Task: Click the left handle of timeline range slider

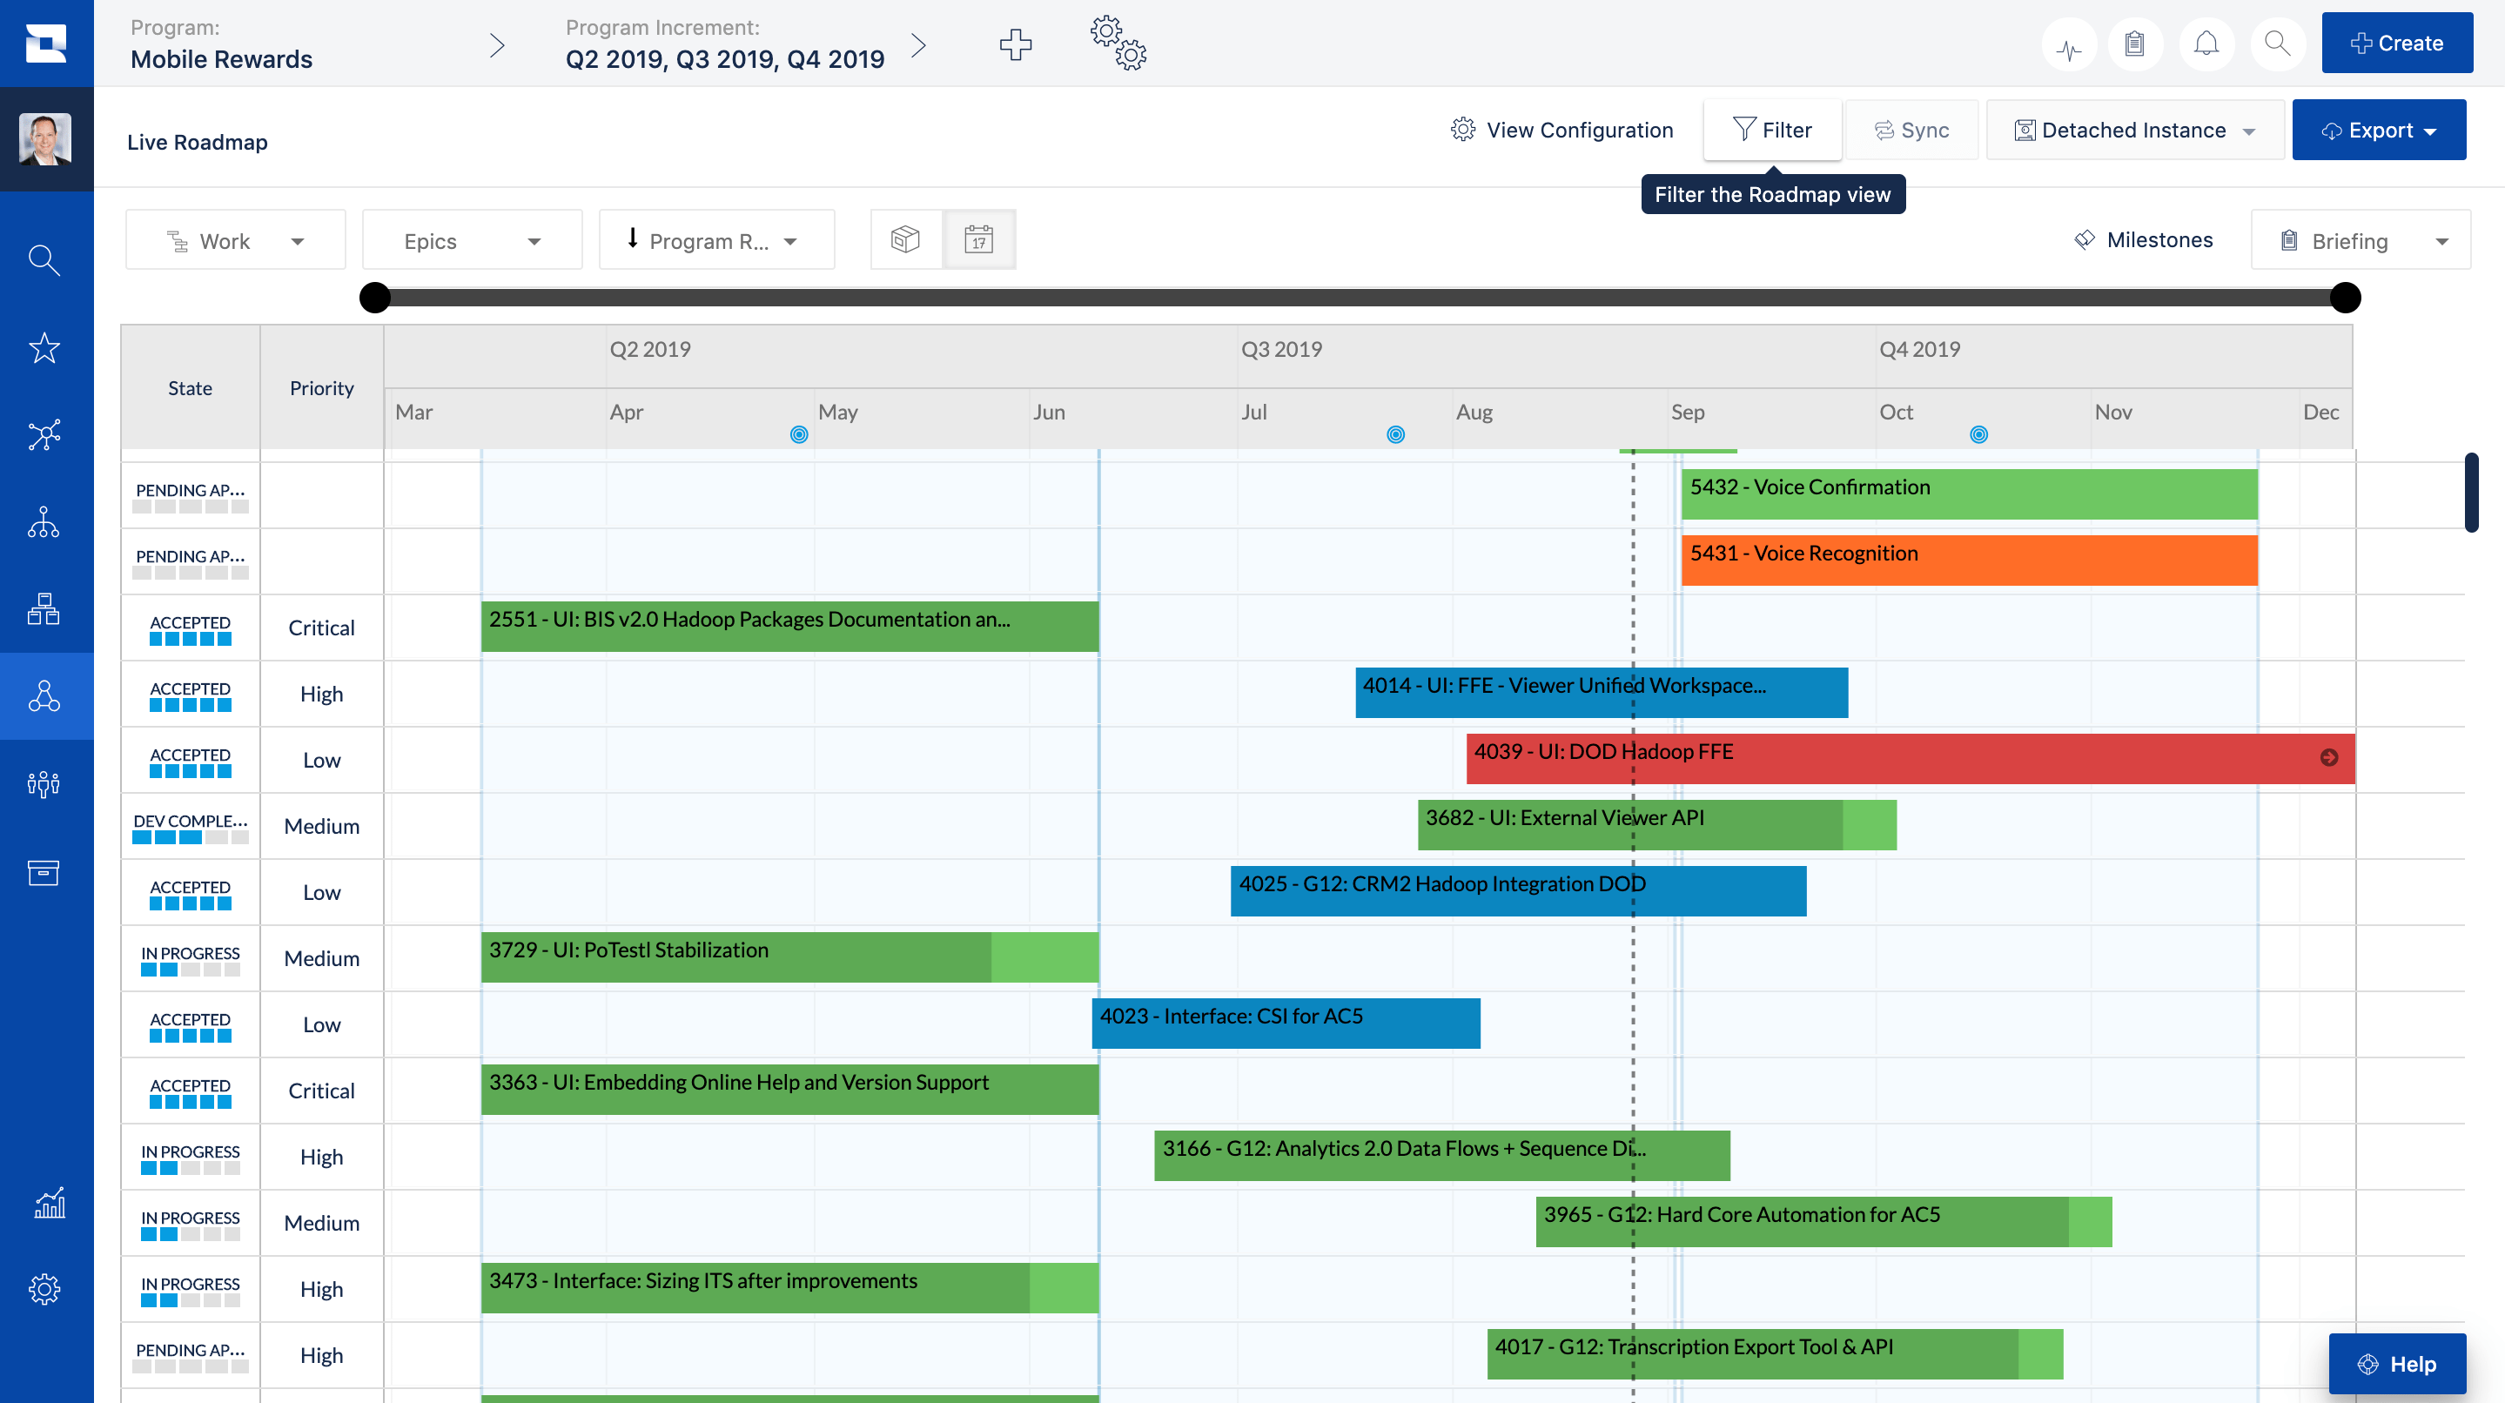Action: coord(375,298)
